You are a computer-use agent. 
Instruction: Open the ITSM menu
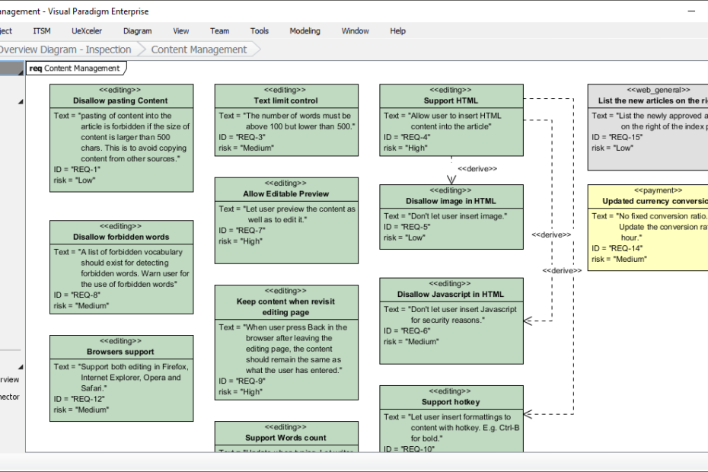41,31
